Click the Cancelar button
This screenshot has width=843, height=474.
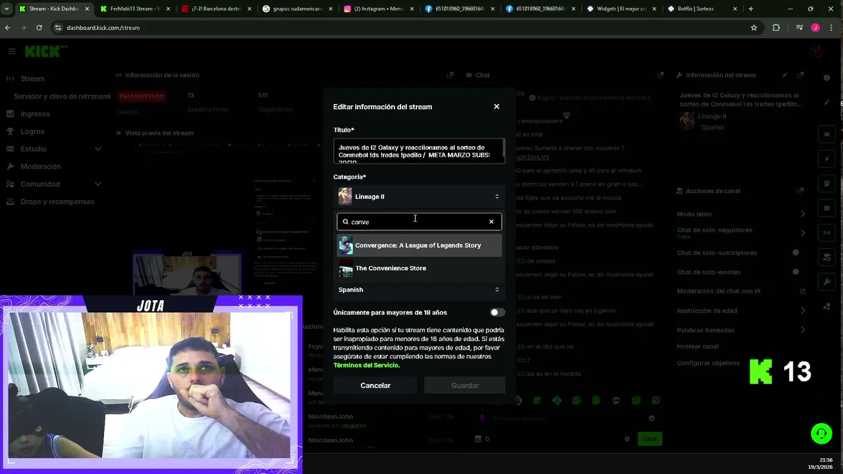coord(375,386)
